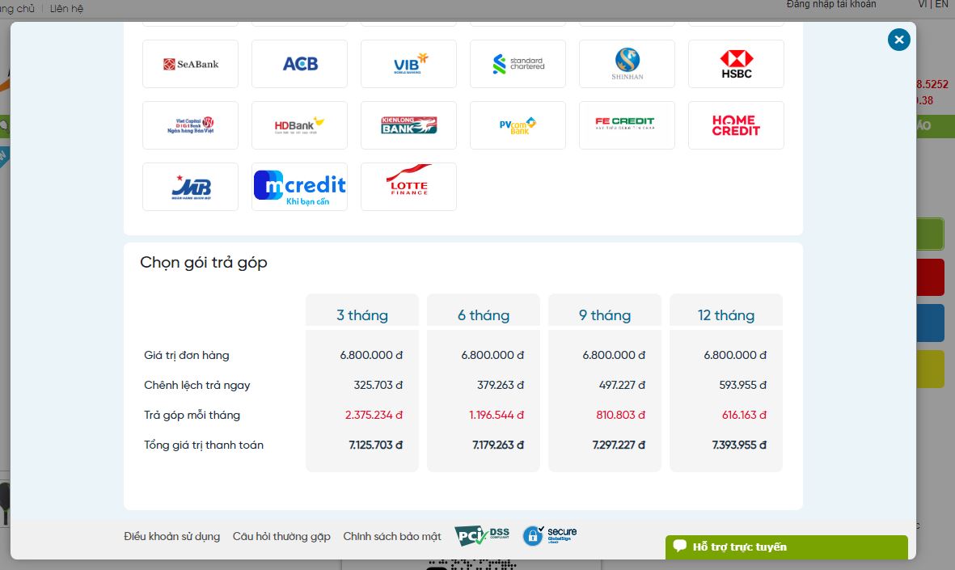
Task: Choose the 6 tháng installment plan
Action: click(x=484, y=315)
